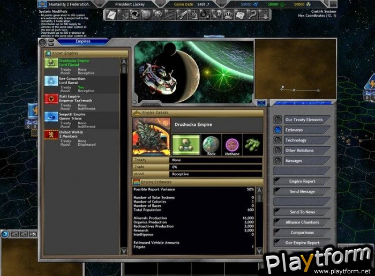The height and width of the screenshot is (276, 375).
Task: Click the green ship style icon
Action: 252,145
